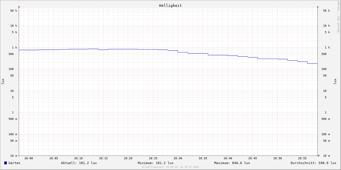Screen dimensions: 341x170
Task: Click the left axis 1 k label
Action: point(14,48)
